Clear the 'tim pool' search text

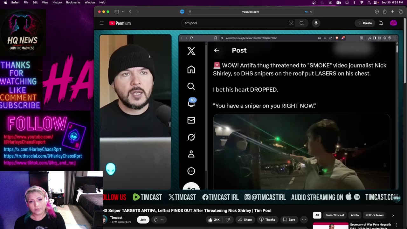tap(291, 23)
